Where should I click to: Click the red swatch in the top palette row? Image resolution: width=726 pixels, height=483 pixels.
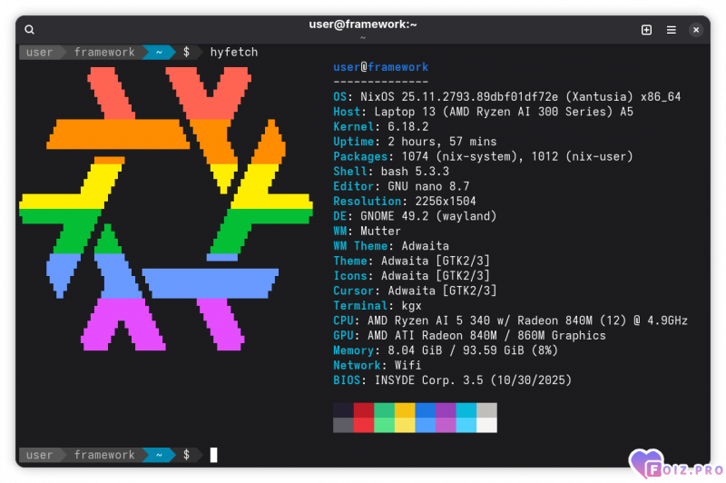click(364, 409)
